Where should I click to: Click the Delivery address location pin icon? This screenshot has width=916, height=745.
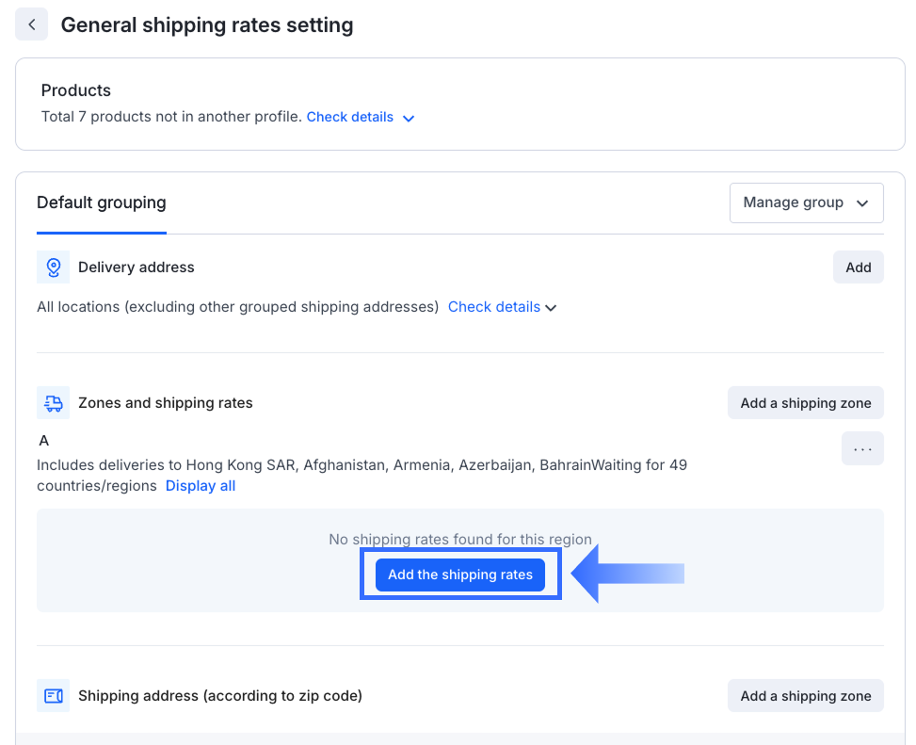point(53,267)
